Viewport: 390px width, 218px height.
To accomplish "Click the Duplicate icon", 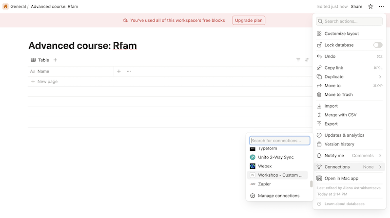I will point(319,77).
